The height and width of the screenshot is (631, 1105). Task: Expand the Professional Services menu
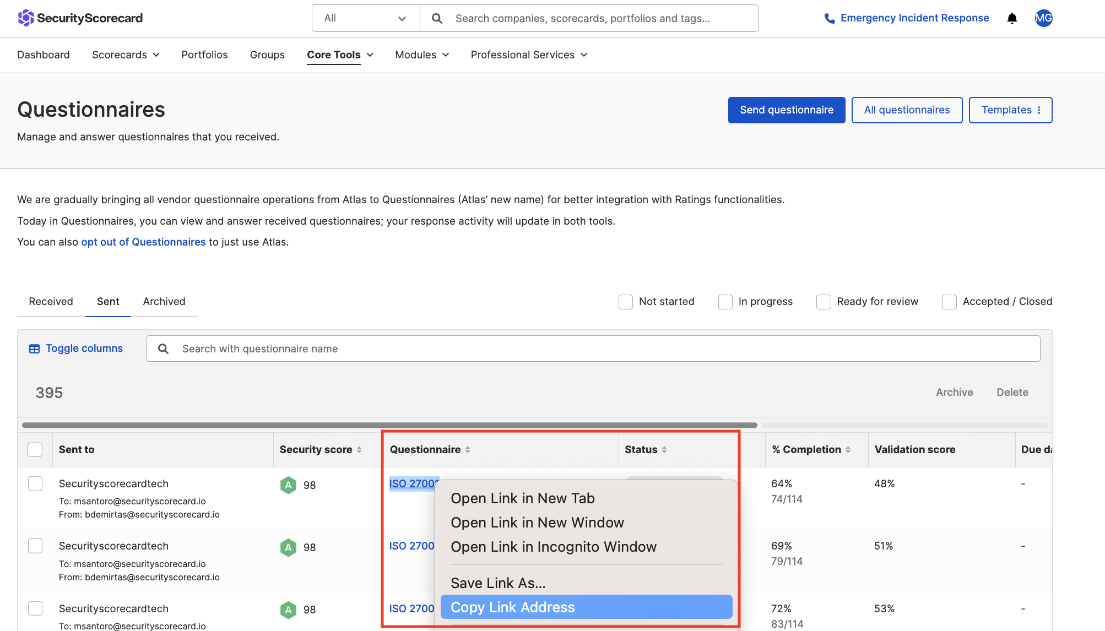pos(529,55)
